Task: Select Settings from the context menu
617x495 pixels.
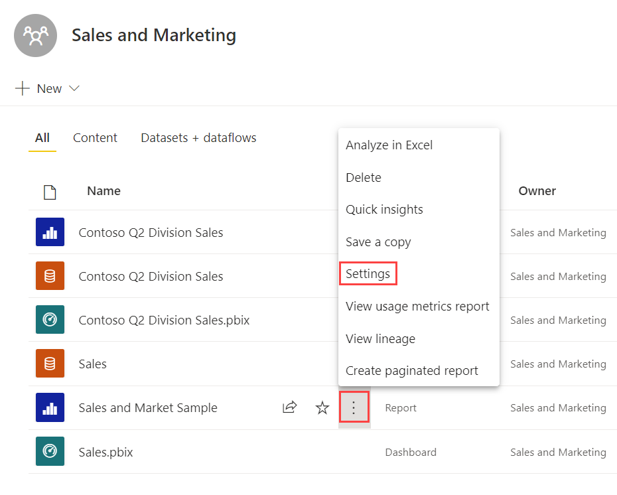Action: (368, 274)
